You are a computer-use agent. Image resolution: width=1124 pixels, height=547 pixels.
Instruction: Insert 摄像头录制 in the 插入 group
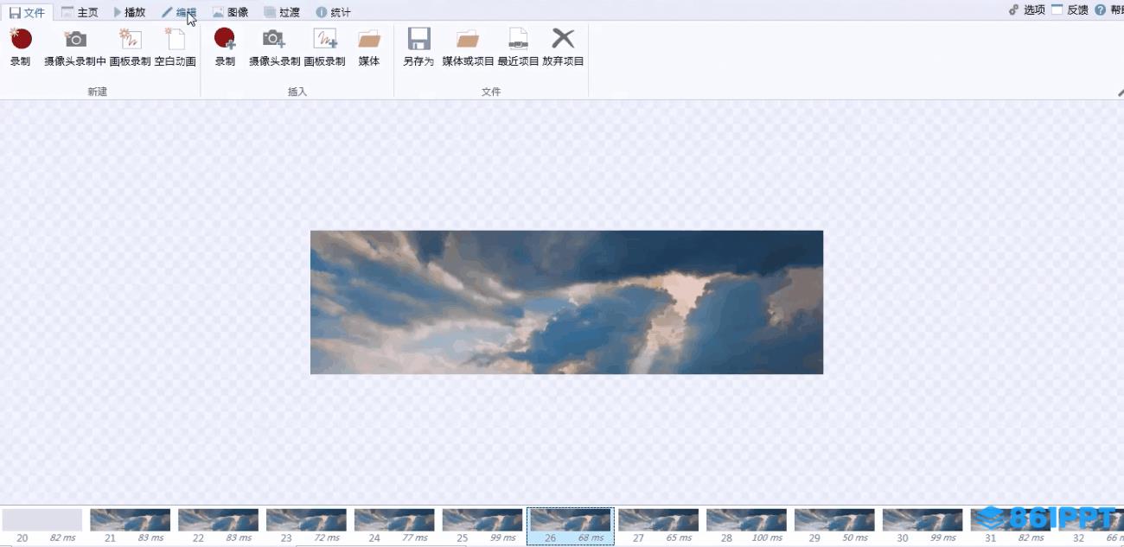(x=274, y=47)
